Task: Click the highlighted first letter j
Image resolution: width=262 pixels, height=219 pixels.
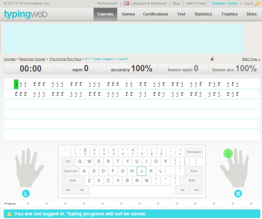Action: pos(16,84)
